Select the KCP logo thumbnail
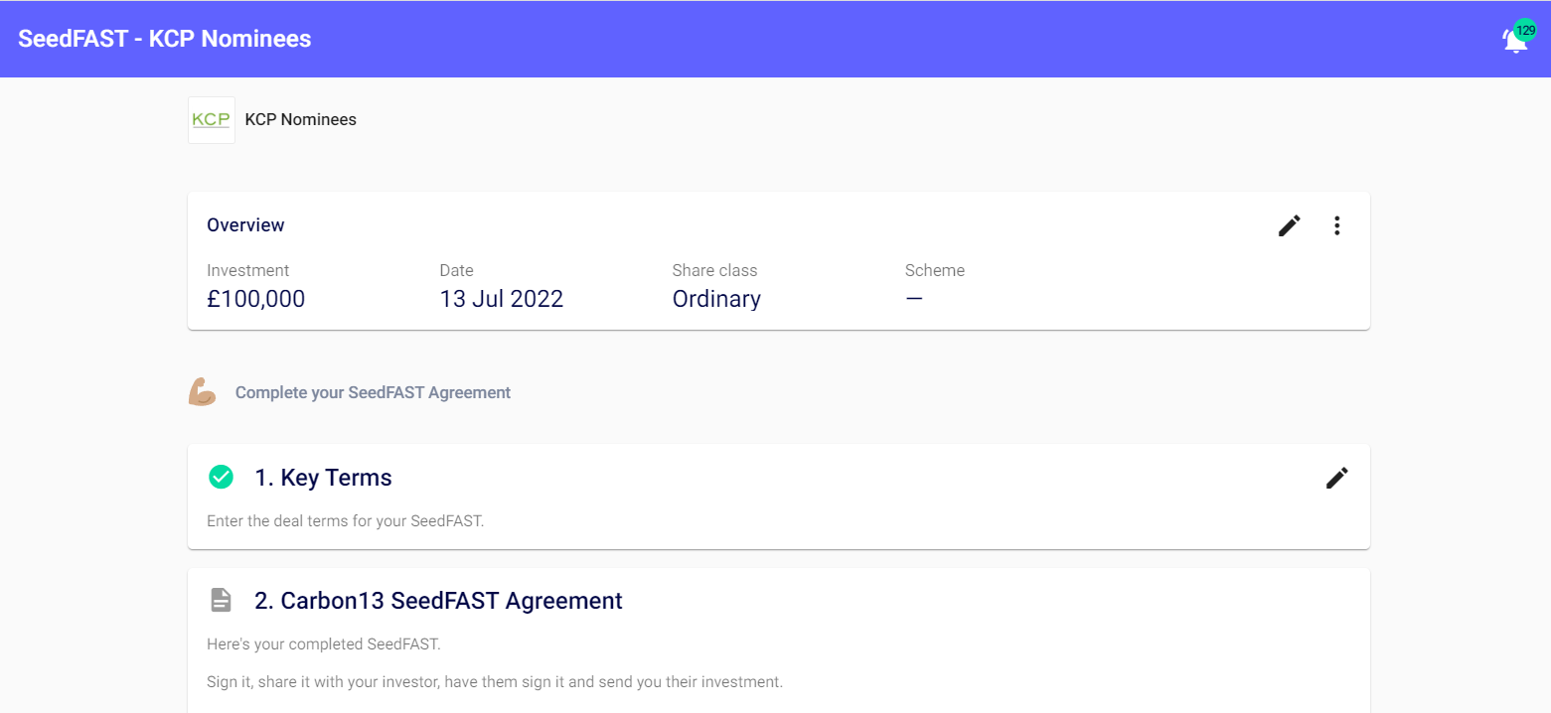This screenshot has width=1551, height=713. coord(212,120)
